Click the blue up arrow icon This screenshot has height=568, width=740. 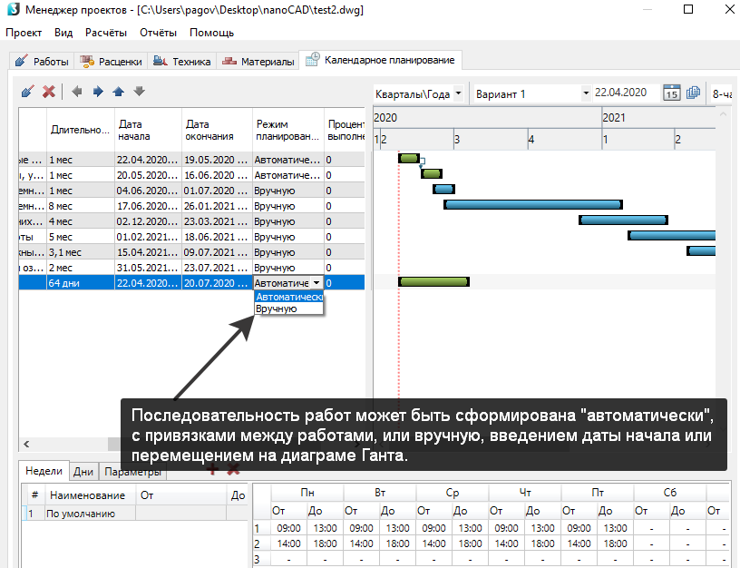tap(119, 91)
